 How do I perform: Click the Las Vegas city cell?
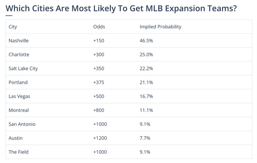click(x=19, y=96)
